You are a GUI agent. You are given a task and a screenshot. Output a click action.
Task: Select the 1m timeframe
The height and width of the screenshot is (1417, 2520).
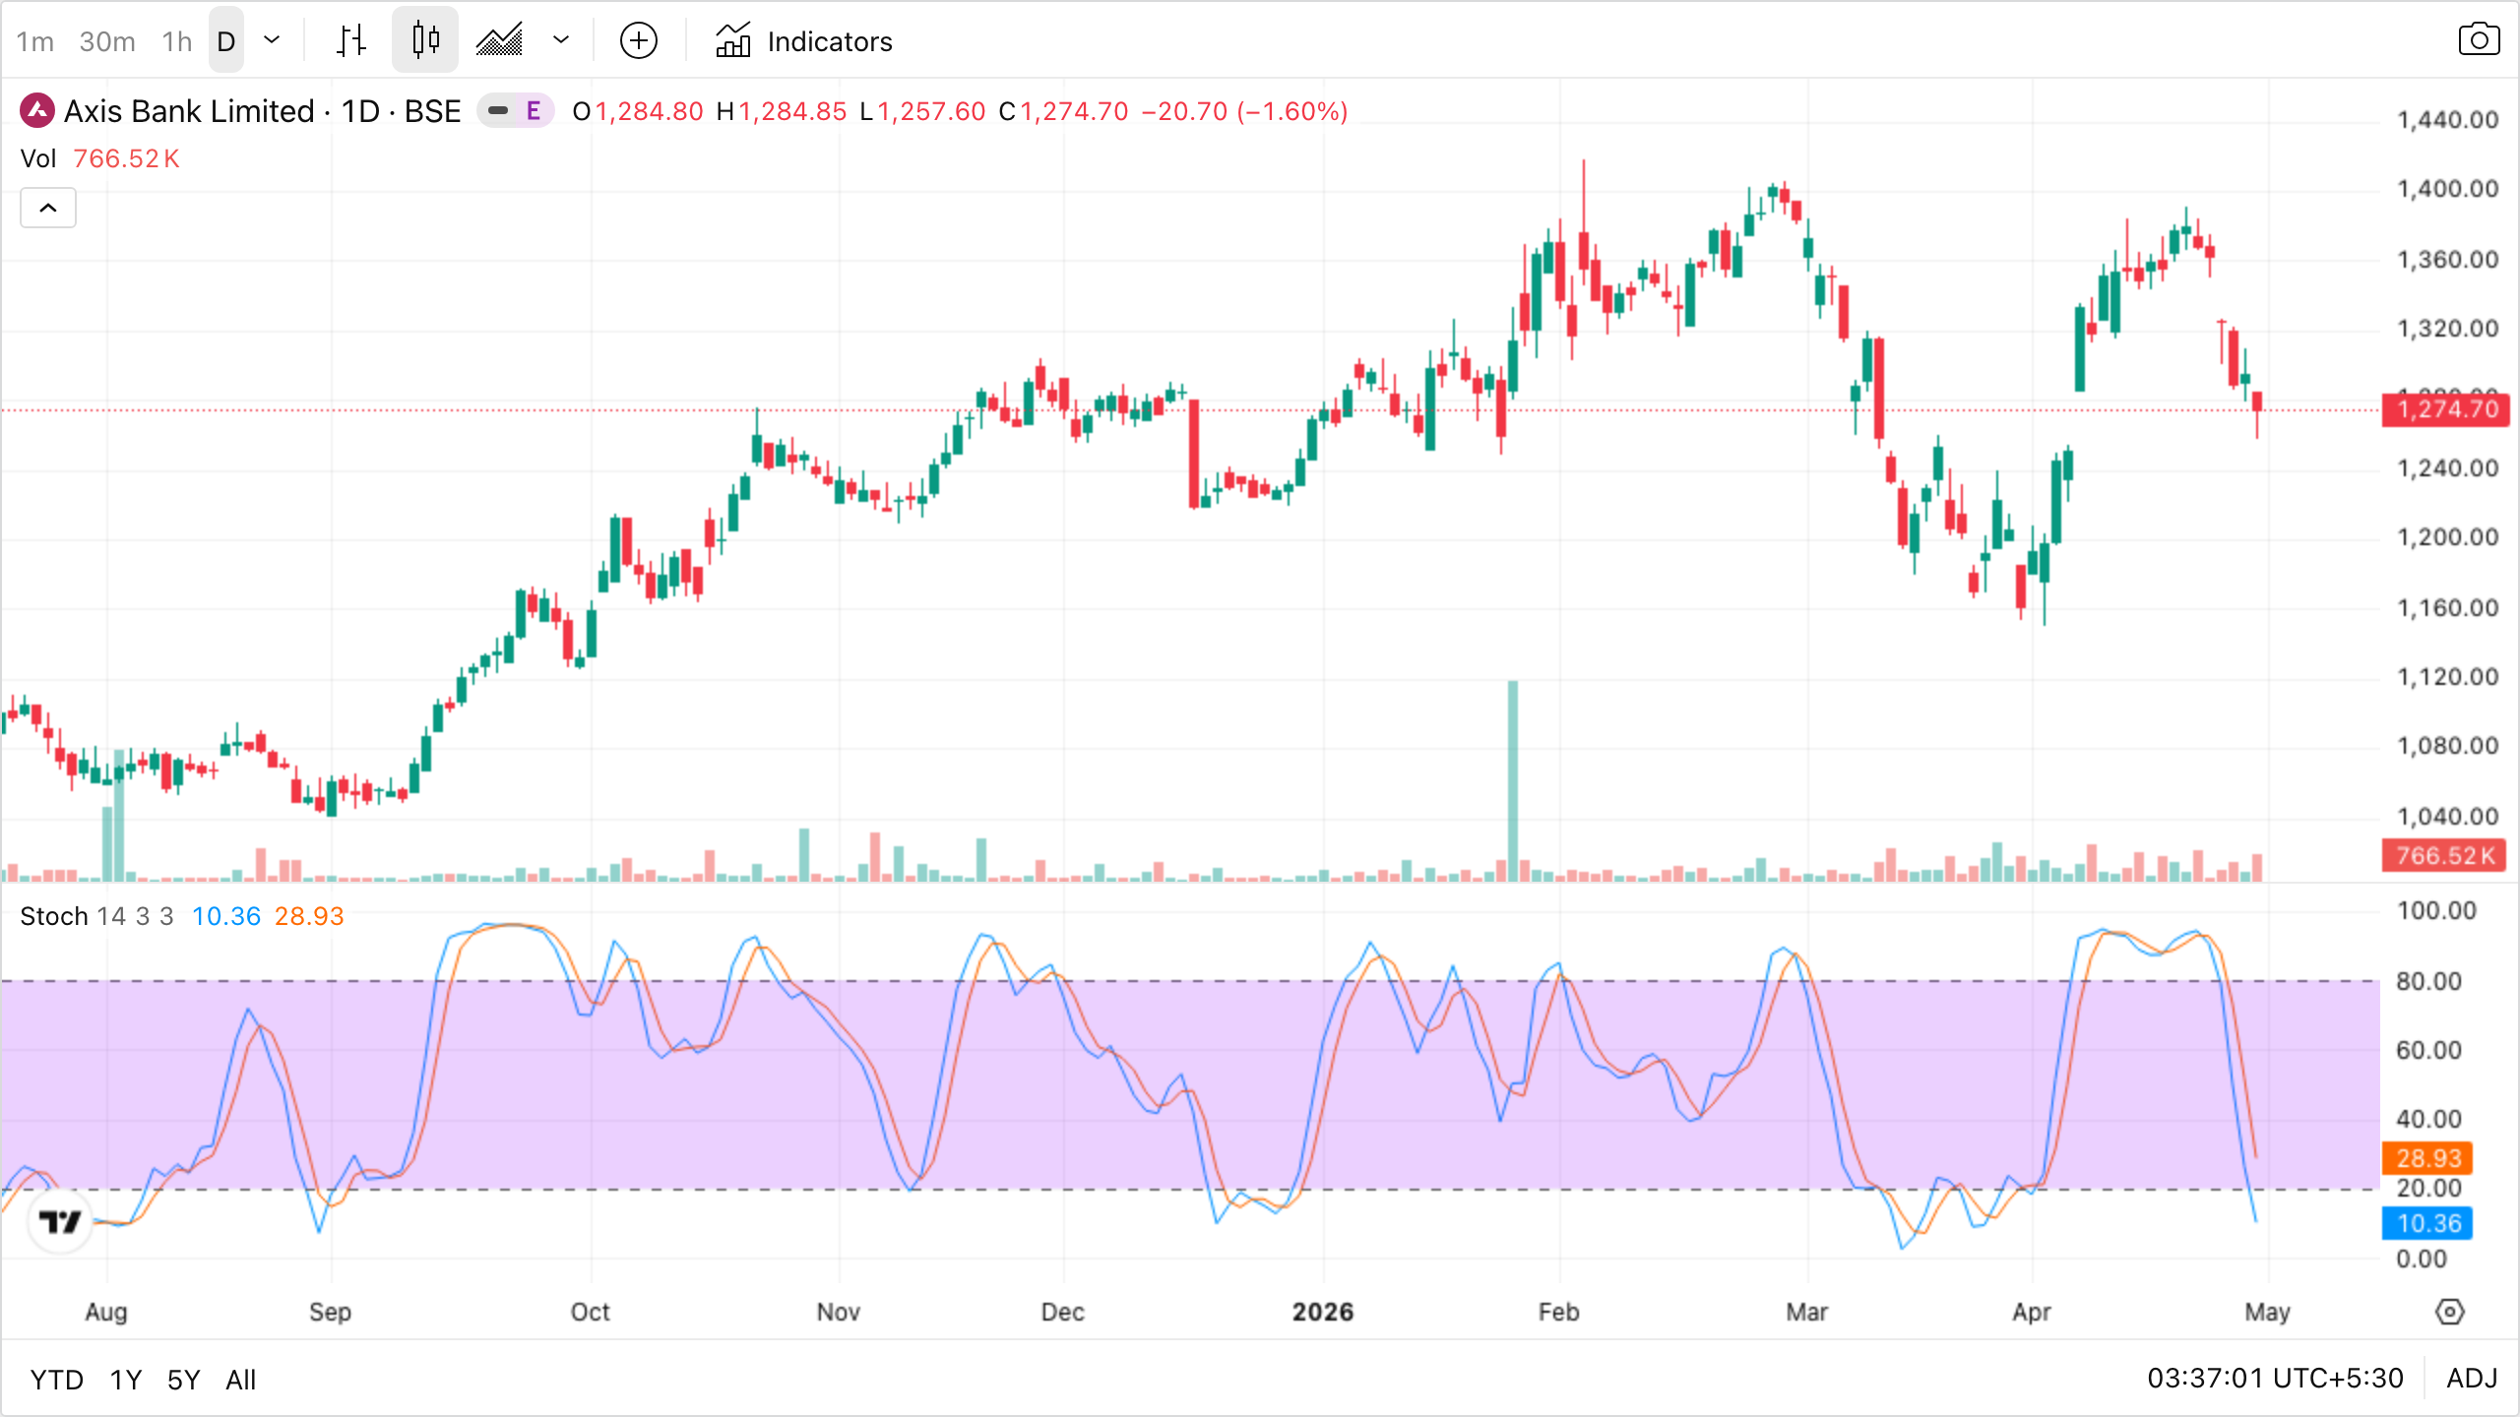[35, 41]
